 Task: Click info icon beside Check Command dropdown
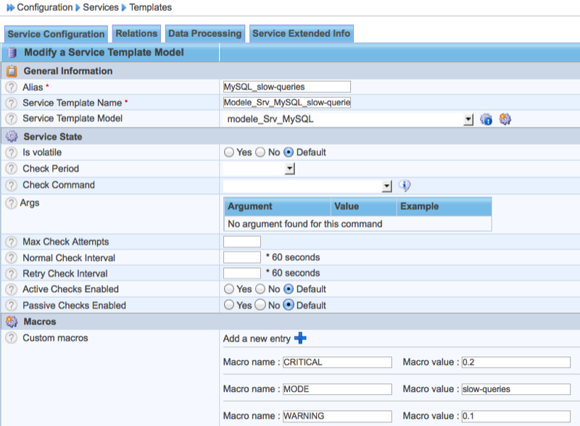click(x=405, y=185)
